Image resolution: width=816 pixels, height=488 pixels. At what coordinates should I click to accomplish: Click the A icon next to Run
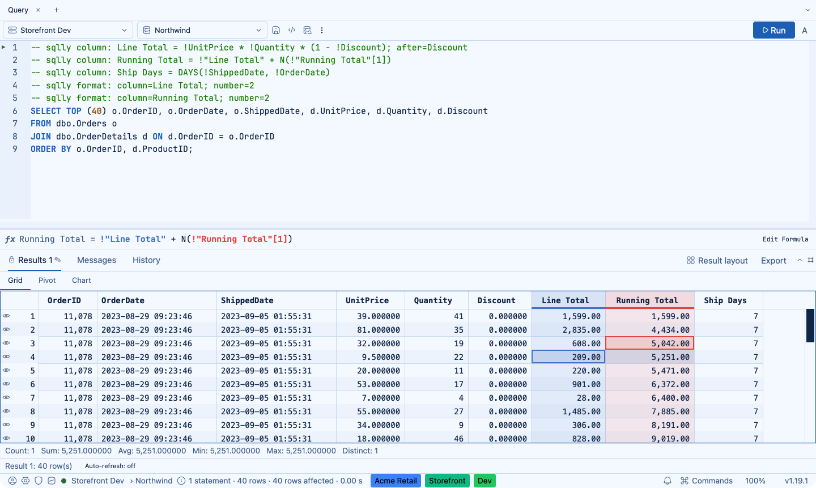[805, 31]
